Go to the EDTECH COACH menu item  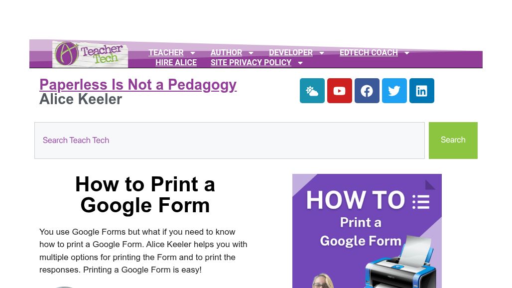[369, 53]
